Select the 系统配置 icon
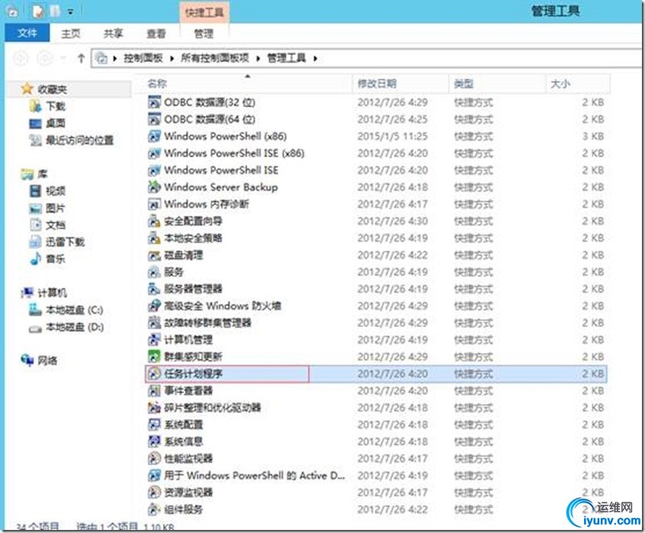 (154, 425)
